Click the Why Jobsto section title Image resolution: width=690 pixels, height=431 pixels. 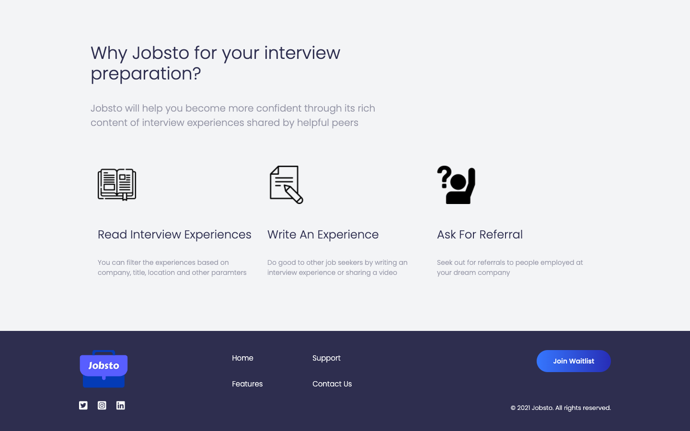pos(215,63)
